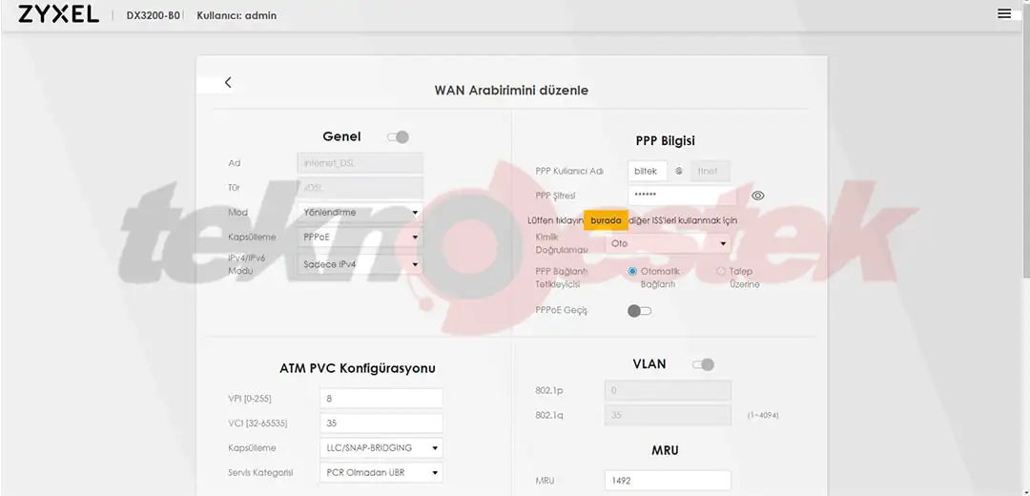Screen dimensions: 1030x496
Task: Click the disabled Tür field
Action: [360, 188]
